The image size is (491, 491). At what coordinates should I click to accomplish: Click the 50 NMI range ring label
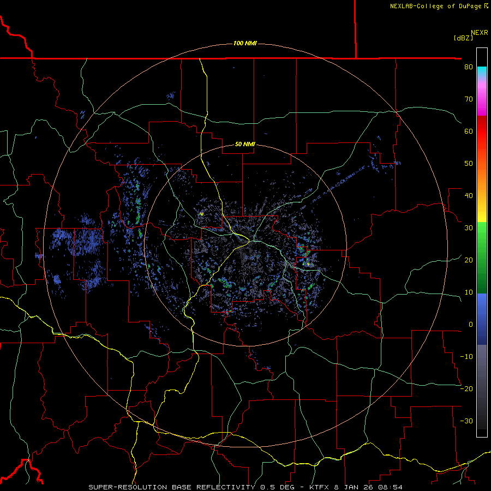point(245,145)
